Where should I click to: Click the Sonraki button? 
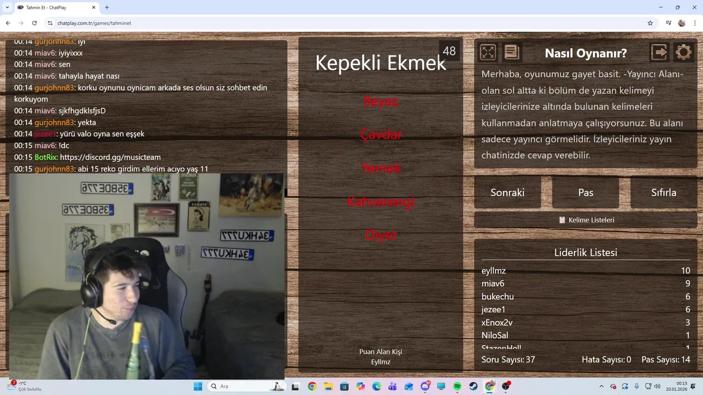point(507,193)
